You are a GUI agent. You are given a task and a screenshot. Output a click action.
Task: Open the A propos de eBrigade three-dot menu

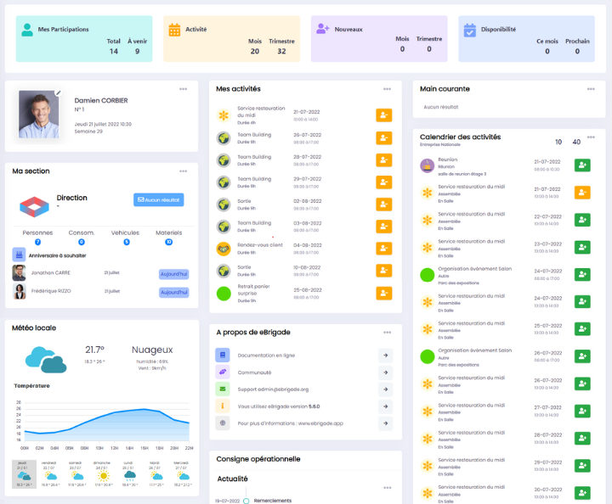click(387, 333)
